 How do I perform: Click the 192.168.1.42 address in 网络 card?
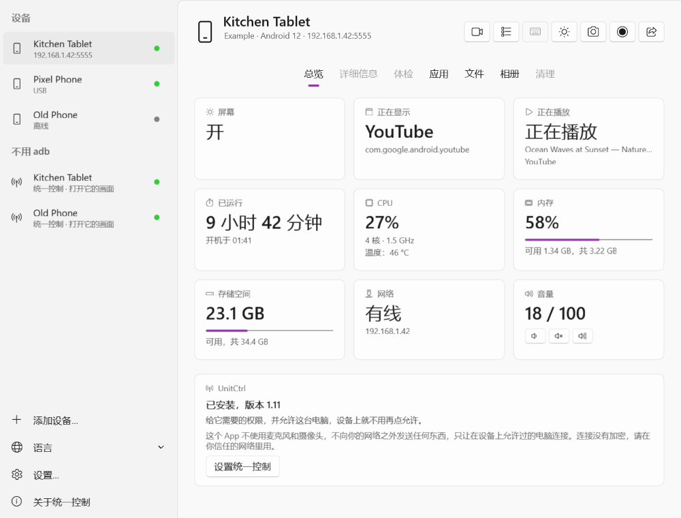[x=387, y=331]
